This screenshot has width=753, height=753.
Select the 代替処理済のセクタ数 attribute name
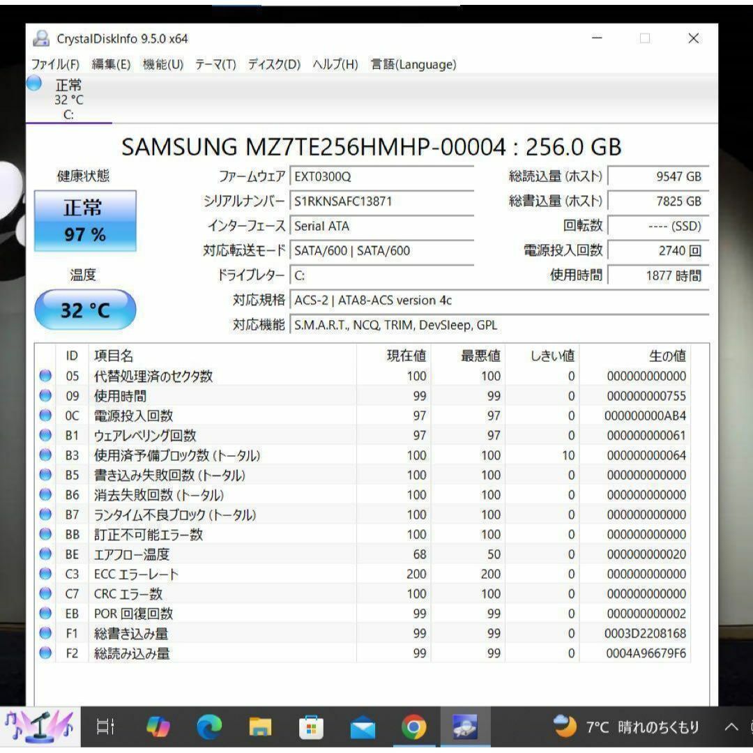coord(153,376)
